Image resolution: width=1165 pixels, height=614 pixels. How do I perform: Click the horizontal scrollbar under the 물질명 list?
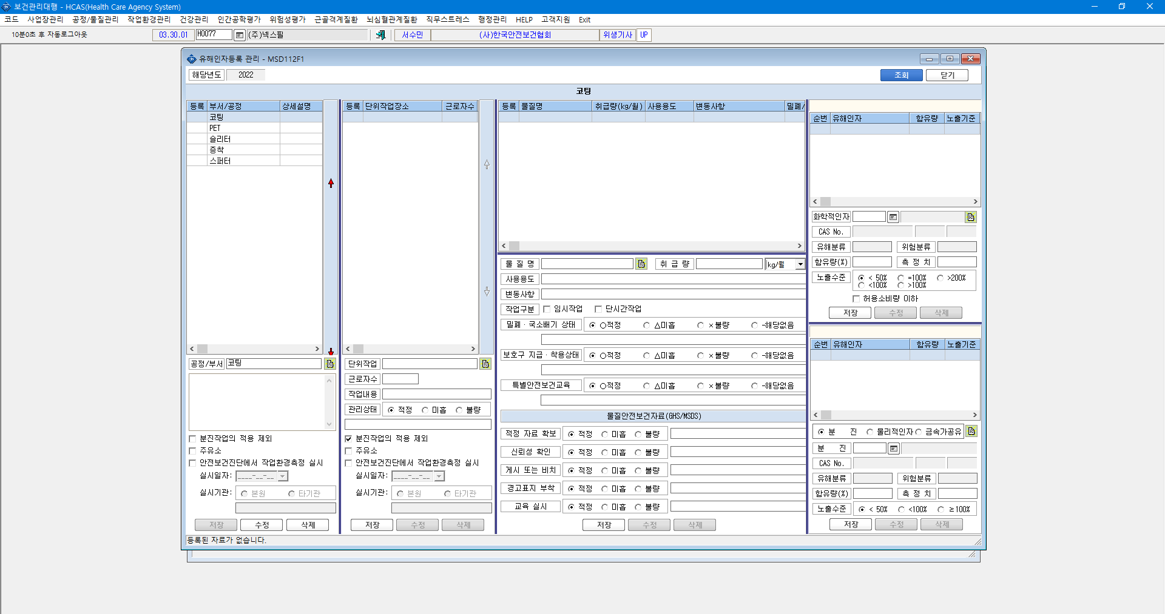[651, 245]
